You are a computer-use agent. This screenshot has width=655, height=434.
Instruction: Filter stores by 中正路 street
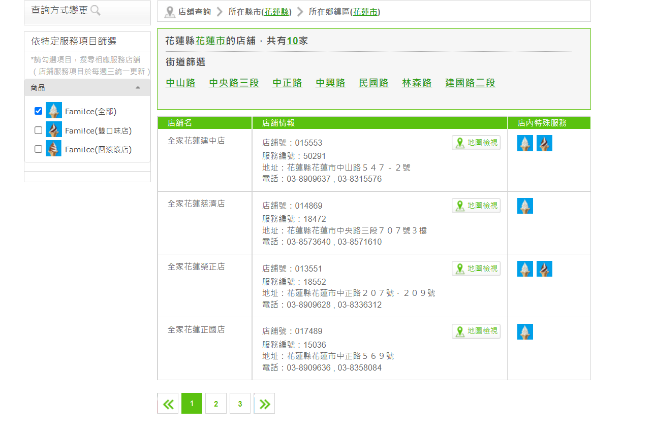[x=287, y=83]
